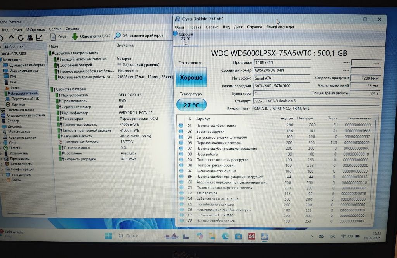This screenshot has width=397, height=258.
Task: Click the AIDA64 user accounts toolbar icon
Action: tap(30, 38)
